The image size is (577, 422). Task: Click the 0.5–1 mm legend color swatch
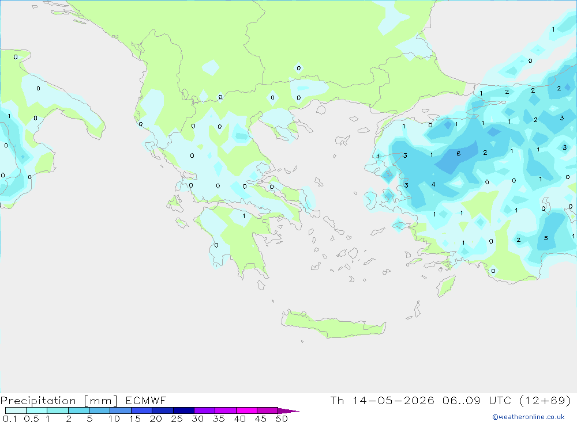[36, 410]
